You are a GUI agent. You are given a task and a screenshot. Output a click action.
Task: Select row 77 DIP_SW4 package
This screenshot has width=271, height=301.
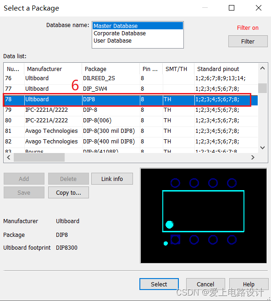point(131,89)
